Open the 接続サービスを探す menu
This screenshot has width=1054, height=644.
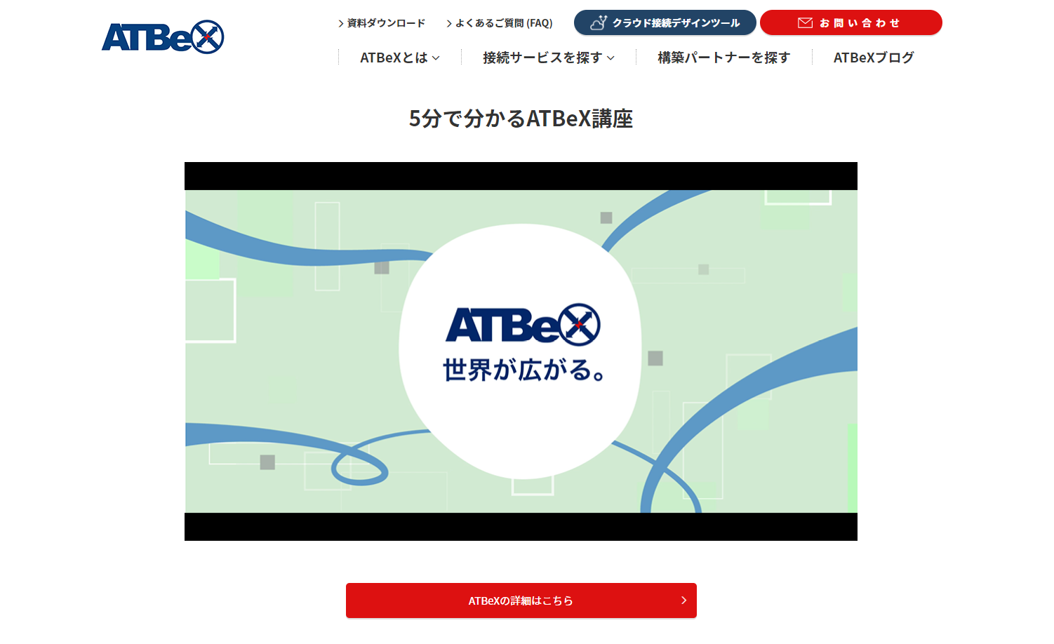pyautogui.click(x=549, y=58)
